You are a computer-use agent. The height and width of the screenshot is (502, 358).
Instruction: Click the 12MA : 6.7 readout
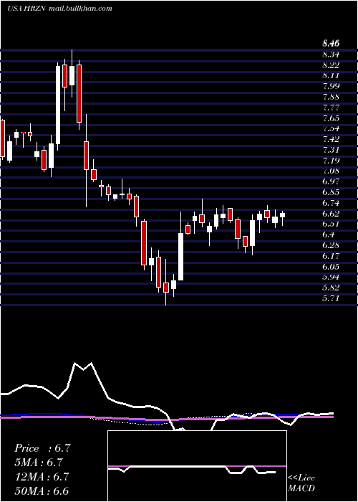(x=42, y=476)
